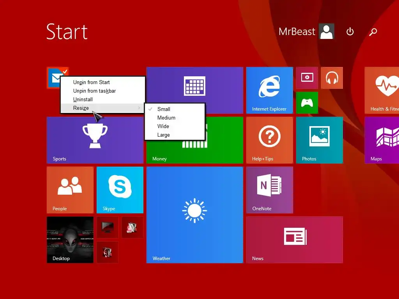Select the Small size option
Viewport: 399px width, 299px height.
point(175,109)
